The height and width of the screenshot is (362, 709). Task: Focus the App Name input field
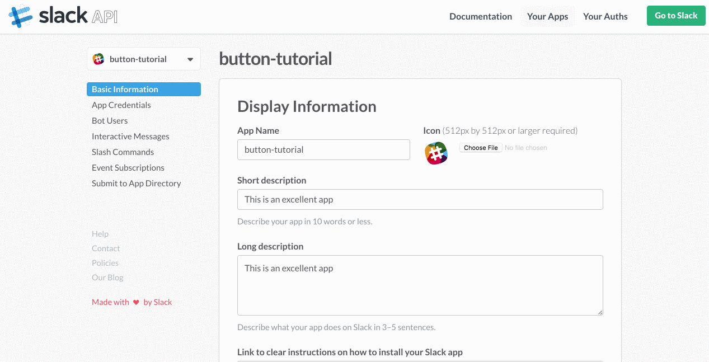pos(323,150)
